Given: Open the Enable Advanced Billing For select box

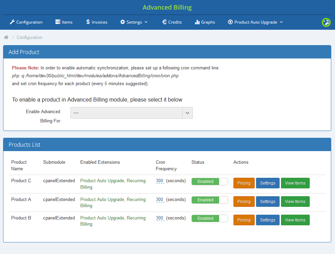Looking at the screenshot, I should click(x=132, y=113).
